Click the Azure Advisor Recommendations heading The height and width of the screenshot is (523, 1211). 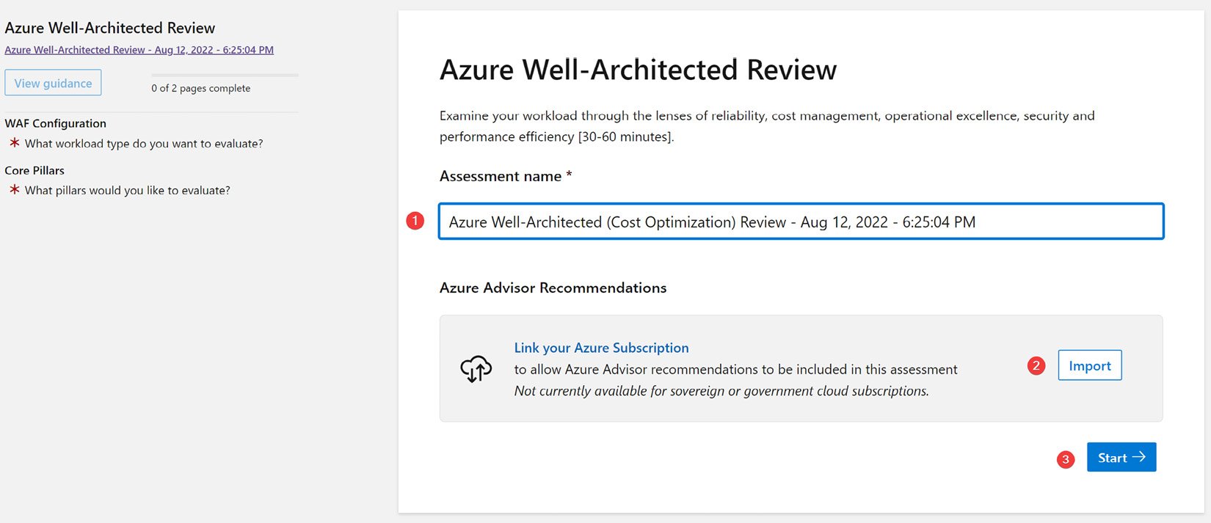click(553, 288)
